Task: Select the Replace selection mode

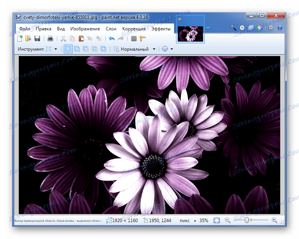Action: click(x=68, y=49)
